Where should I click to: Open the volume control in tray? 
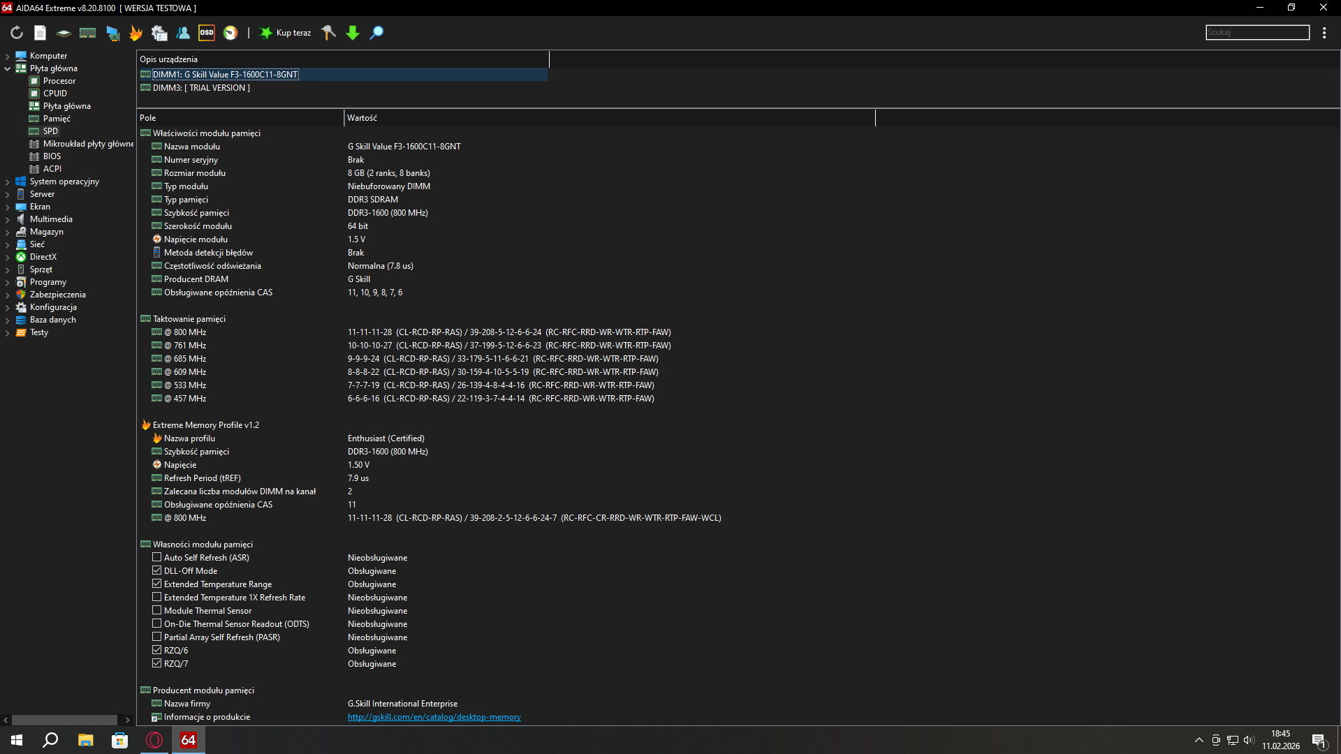click(1249, 740)
